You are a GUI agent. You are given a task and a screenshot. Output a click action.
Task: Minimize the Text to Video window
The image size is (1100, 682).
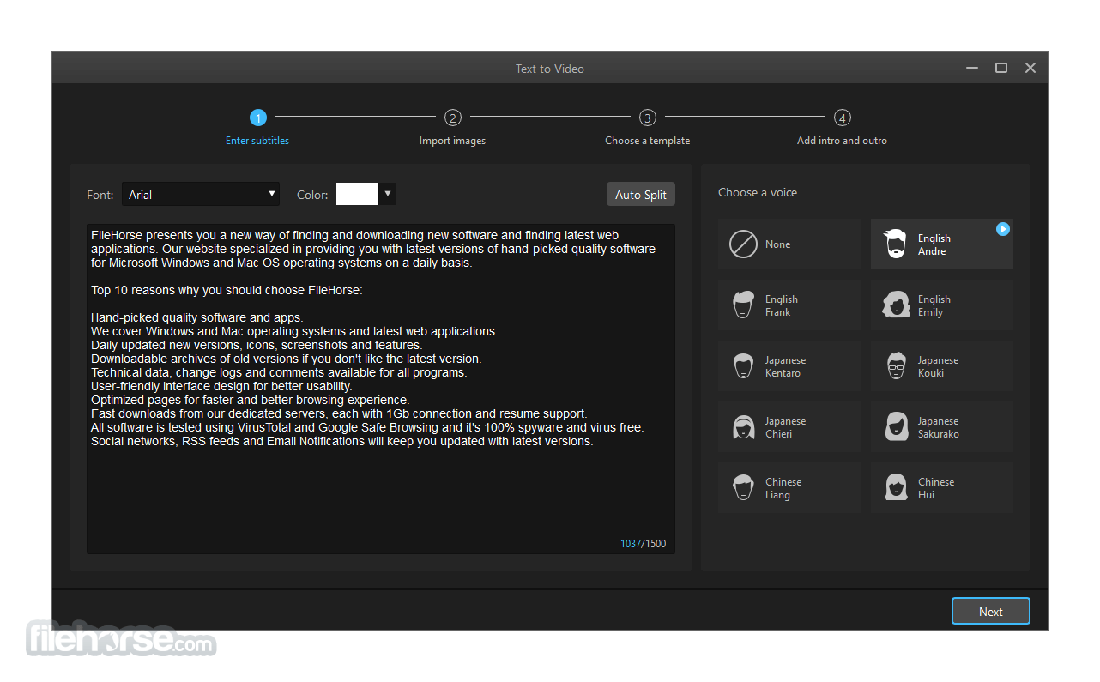tap(972, 68)
